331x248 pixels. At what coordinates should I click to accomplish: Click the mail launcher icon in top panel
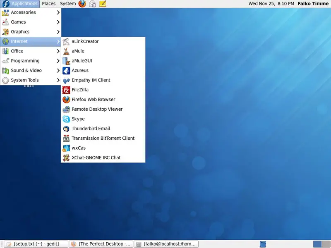(x=93, y=4)
